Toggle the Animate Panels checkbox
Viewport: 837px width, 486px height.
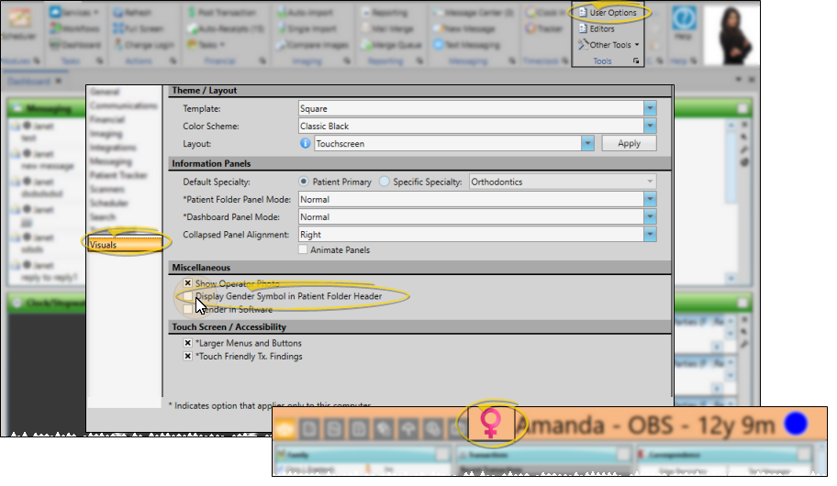pyautogui.click(x=304, y=250)
